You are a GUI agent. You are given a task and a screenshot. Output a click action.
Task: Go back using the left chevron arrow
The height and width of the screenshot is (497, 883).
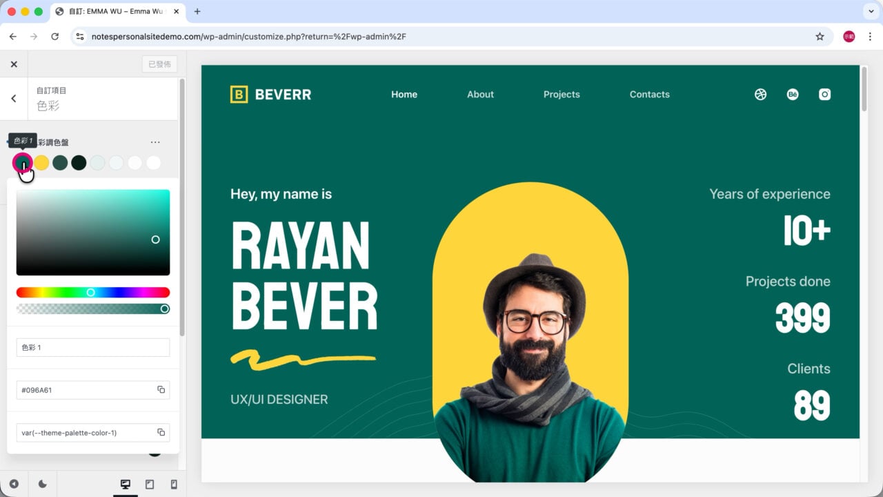click(14, 99)
